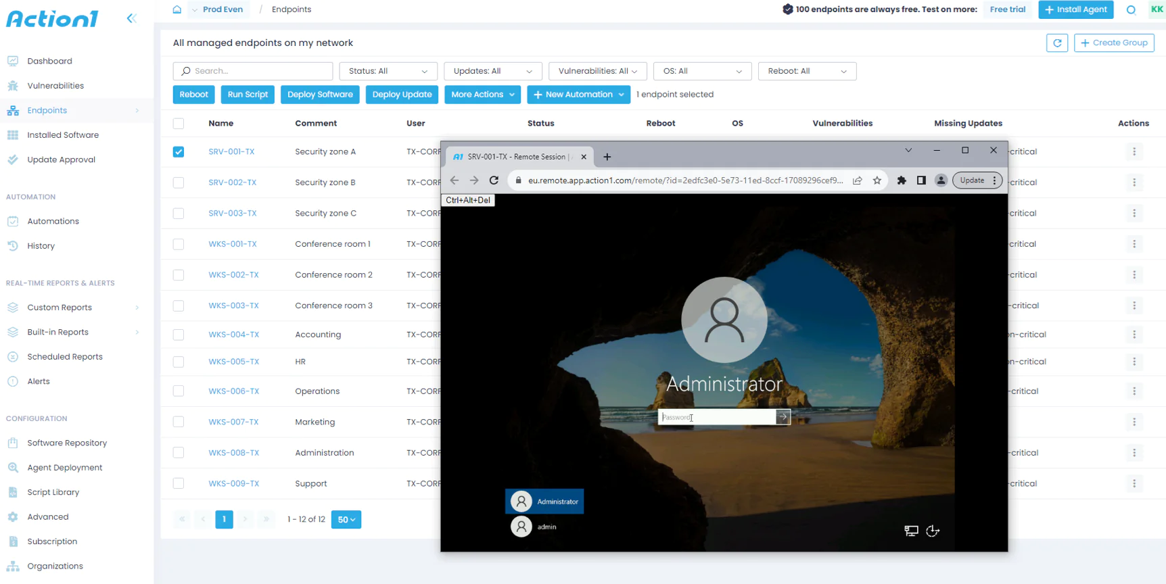Click the share icon in address bar
This screenshot has height=584, width=1166.
tap(858, 180)
